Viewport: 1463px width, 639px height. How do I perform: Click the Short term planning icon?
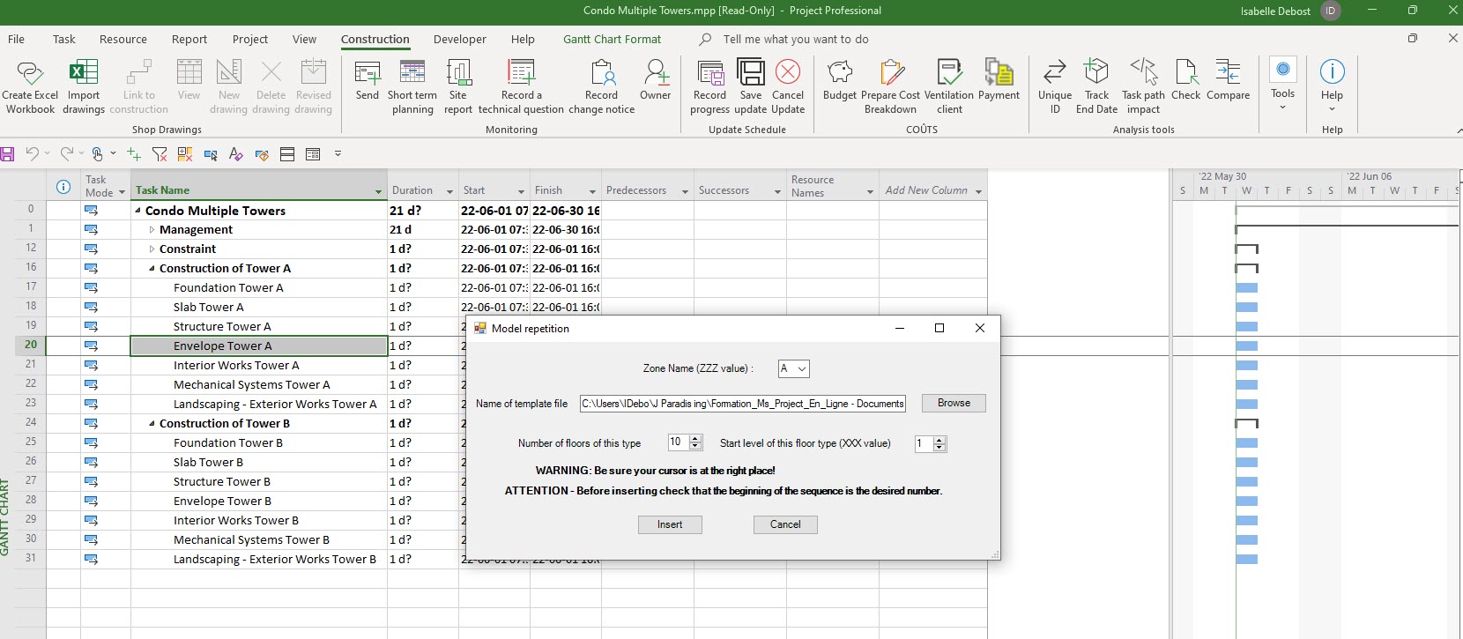pyautogui.click(x=412, y=73)
